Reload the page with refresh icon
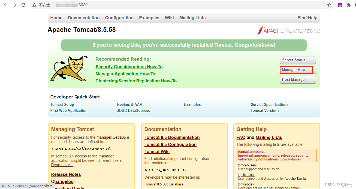 [x=23, y=5]
